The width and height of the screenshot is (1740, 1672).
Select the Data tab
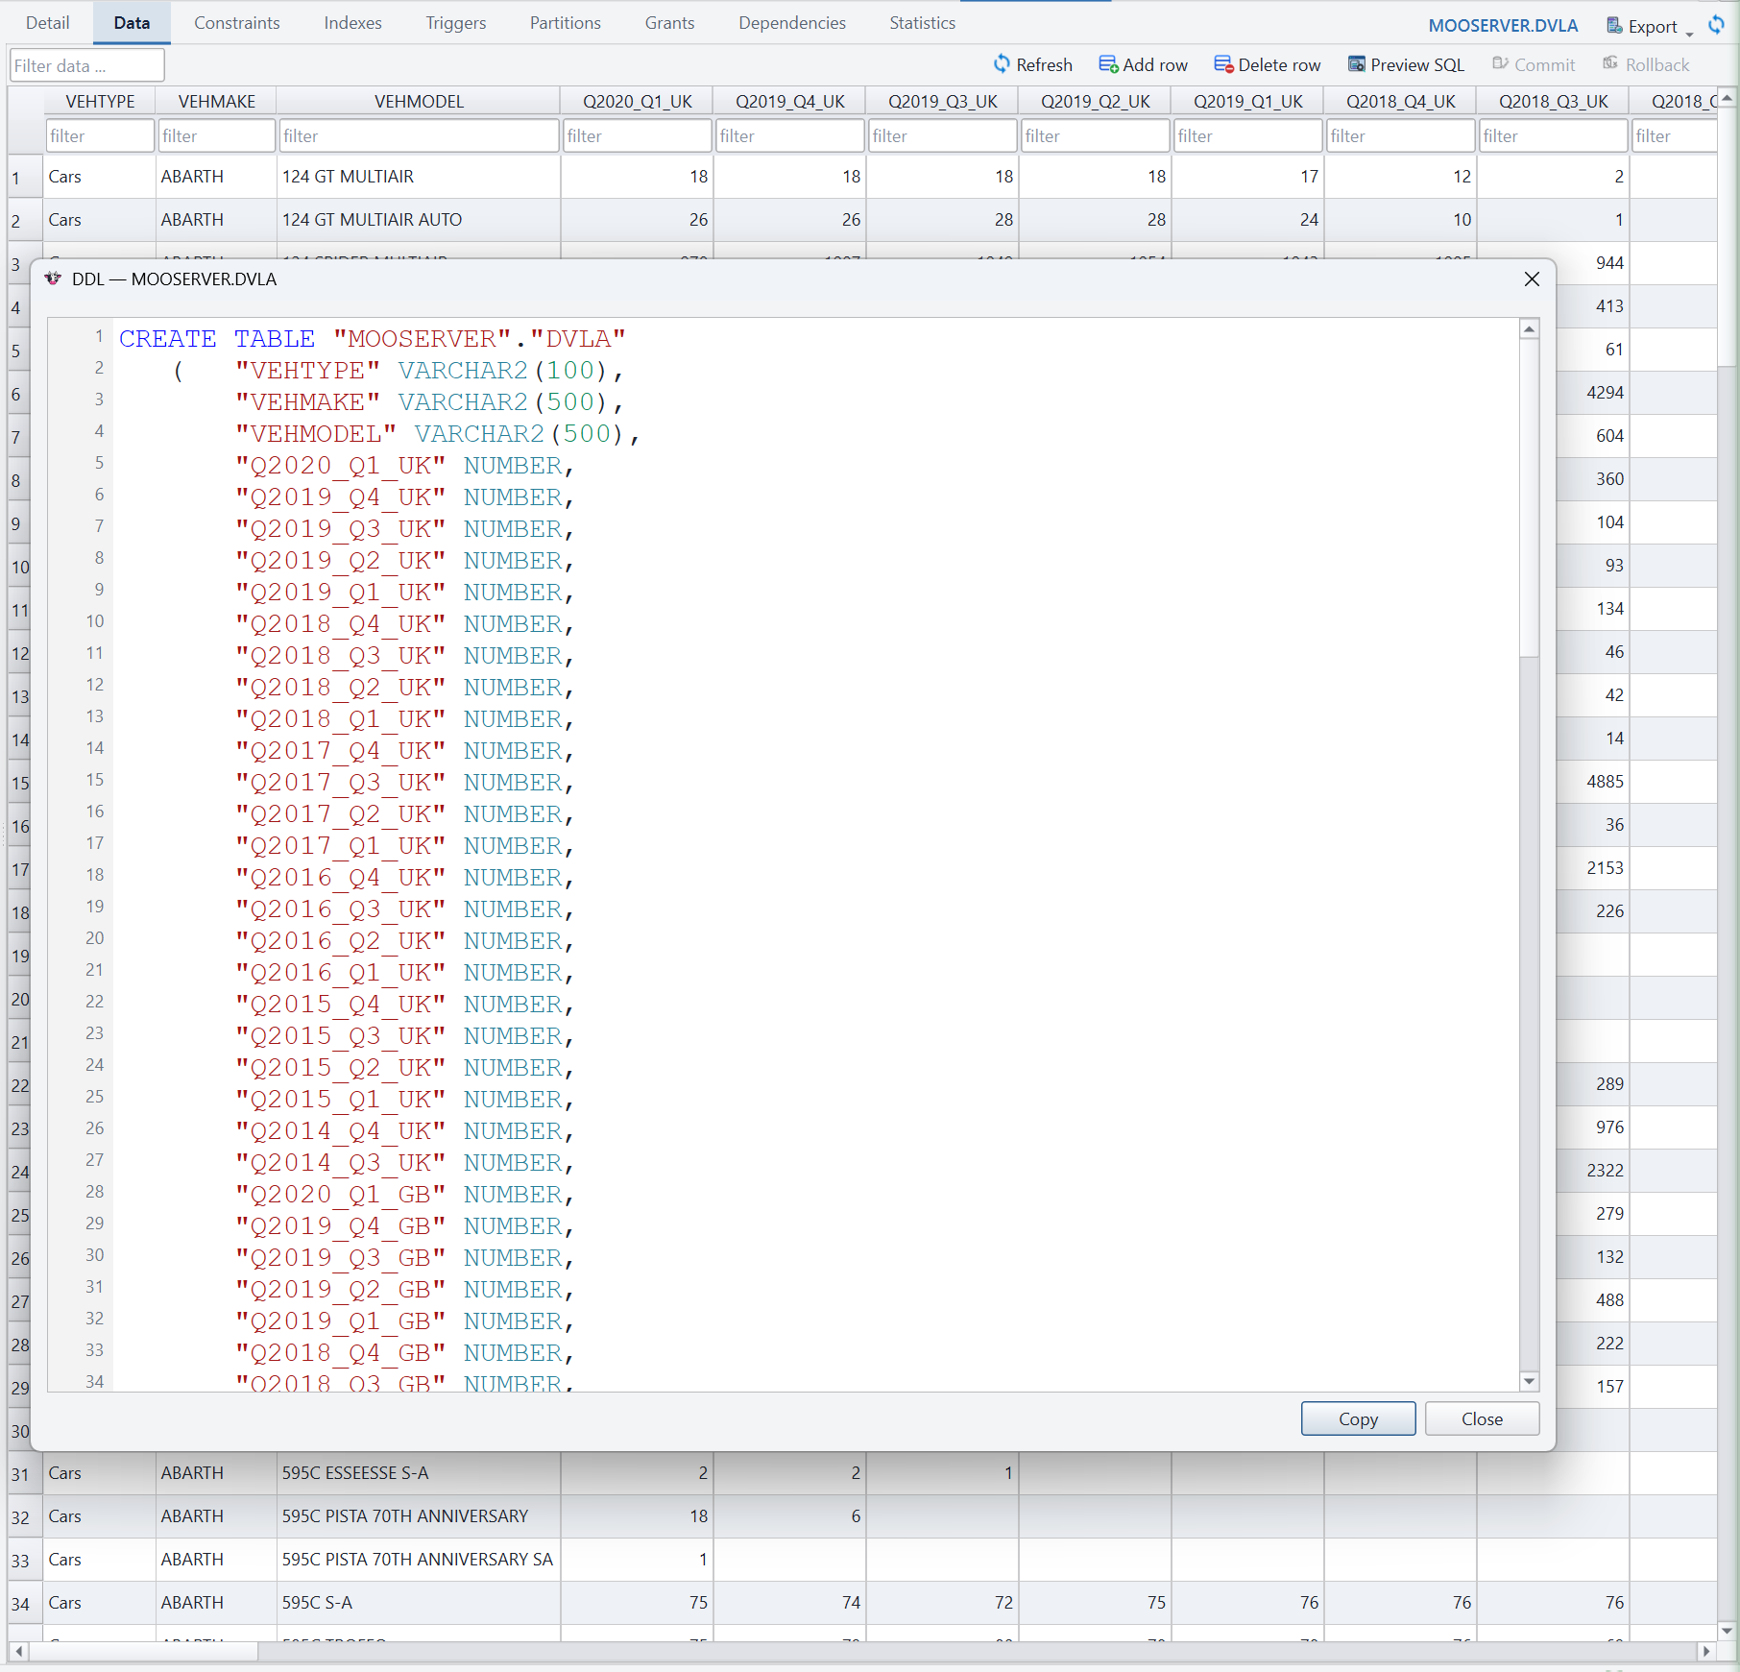pyautogui.click(x=132, y=23)
